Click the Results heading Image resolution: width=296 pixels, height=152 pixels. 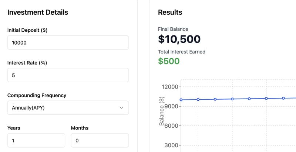170,12
